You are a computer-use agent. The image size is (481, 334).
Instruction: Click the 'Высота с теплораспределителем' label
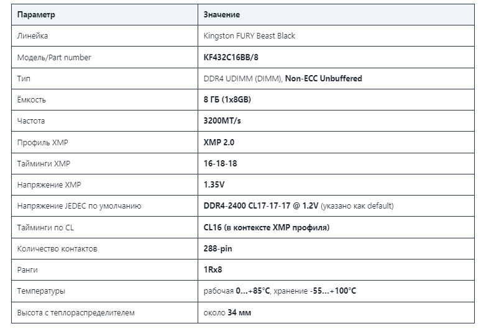(76, 312)
